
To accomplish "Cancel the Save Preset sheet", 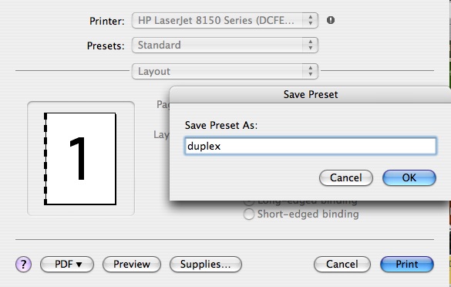I will pyautogui.click(x=346, y=177).
